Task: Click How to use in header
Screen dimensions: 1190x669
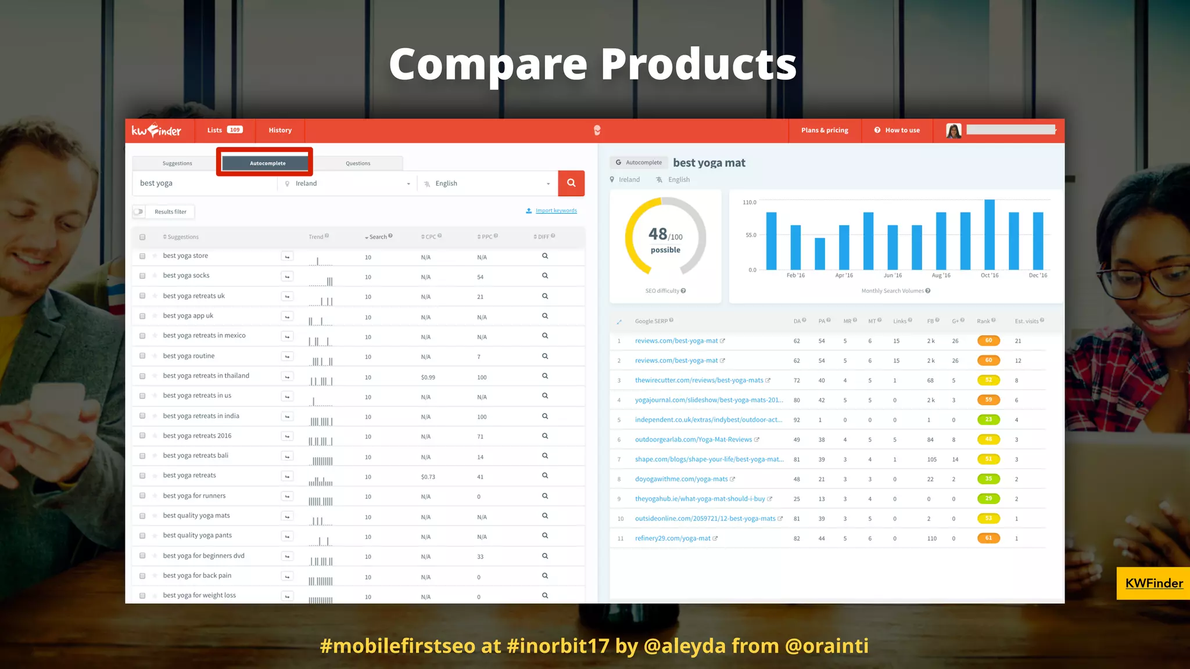Action: coord(897,131)
